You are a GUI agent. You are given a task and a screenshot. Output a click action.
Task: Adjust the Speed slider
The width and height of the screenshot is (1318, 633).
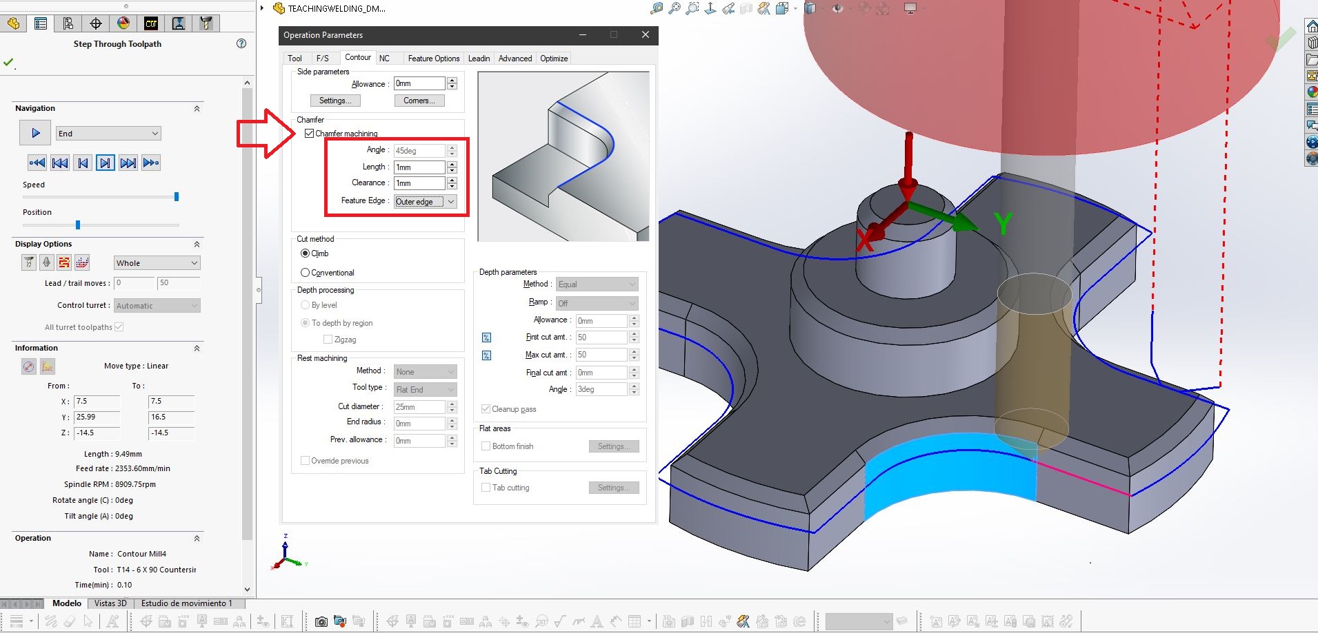point(177,197)
